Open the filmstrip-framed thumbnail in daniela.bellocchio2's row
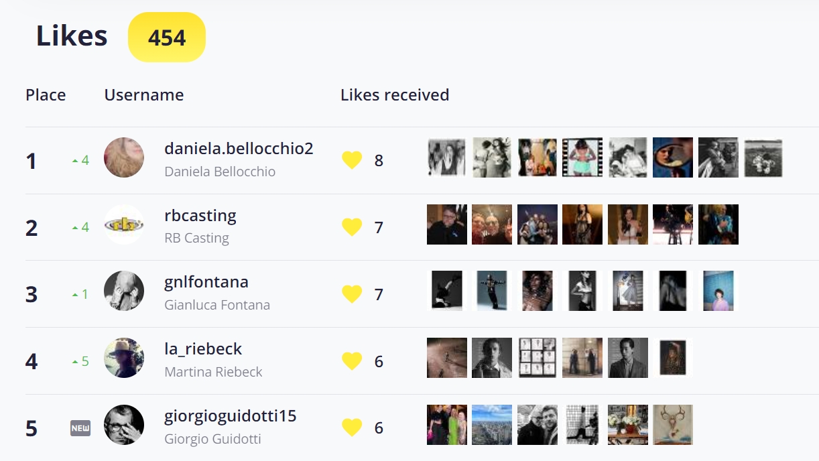The height and width of the screenshot is (461, 819). click(582, 157)
